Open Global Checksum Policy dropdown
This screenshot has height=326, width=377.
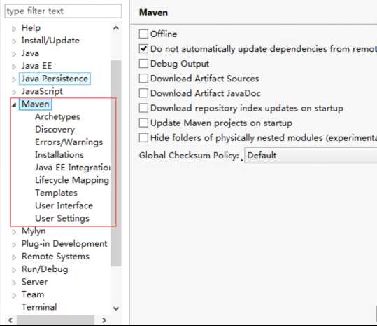point(311,156)
